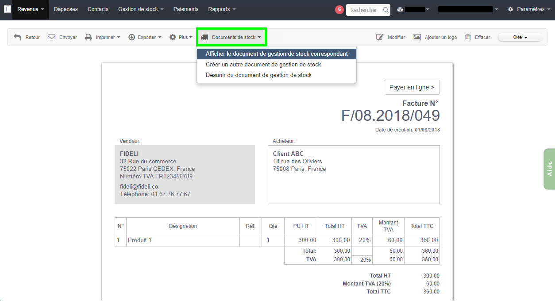Click the Modifier pencil icon
The width and height of the screenshot is (555, 301).
coord(380,37)
